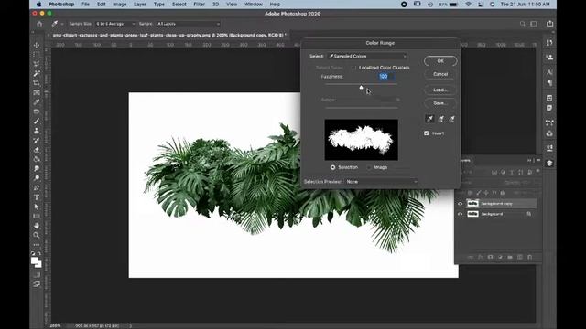Choose the Selection radio button
This screenshot has height=329, width=586.
332,167
